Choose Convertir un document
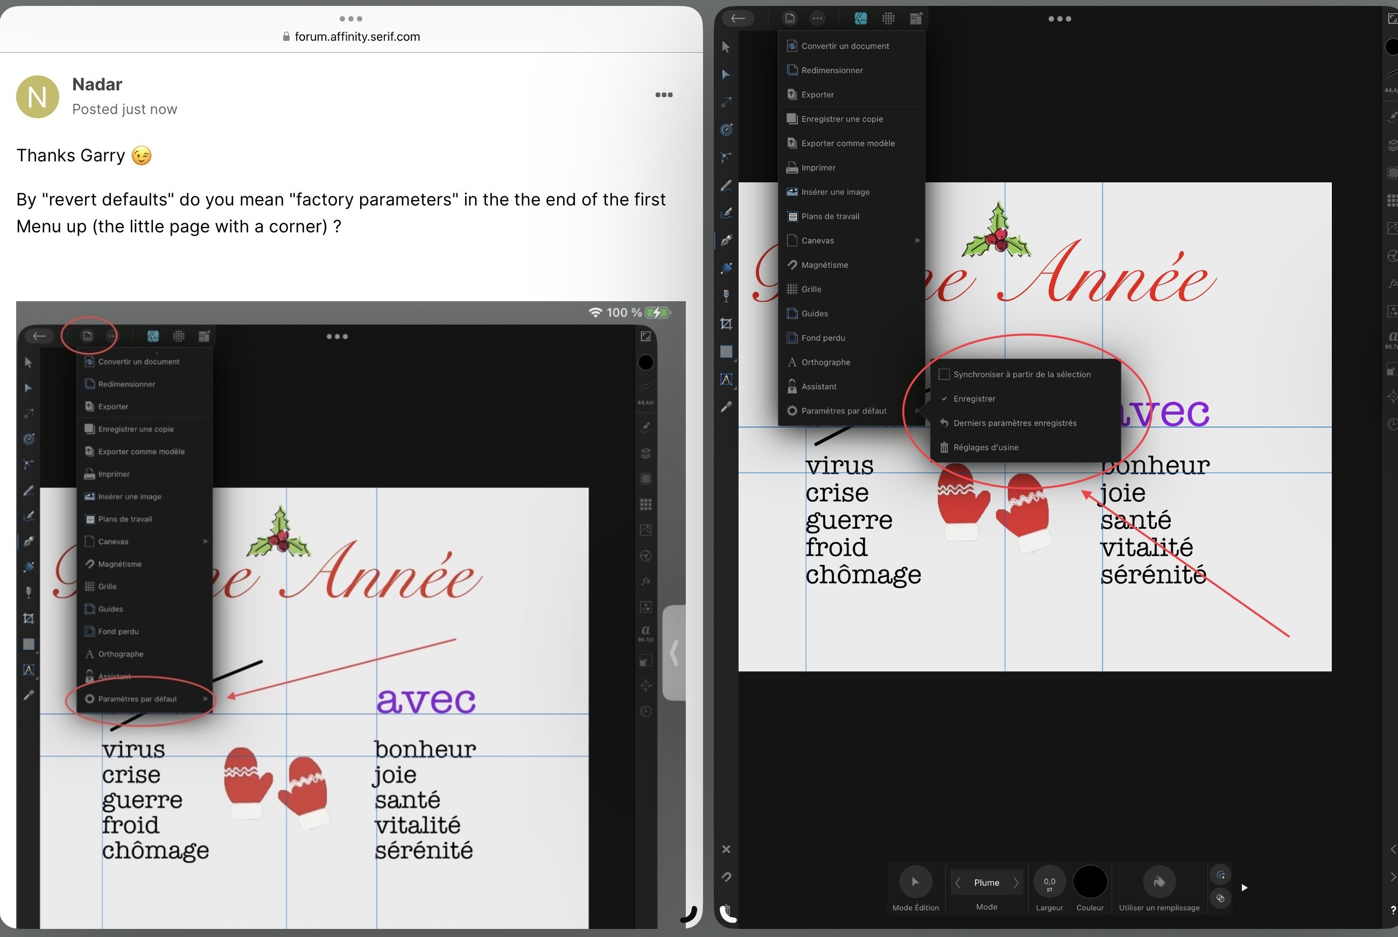This screenshot has height=937, width=1398. tap(852, 46)
